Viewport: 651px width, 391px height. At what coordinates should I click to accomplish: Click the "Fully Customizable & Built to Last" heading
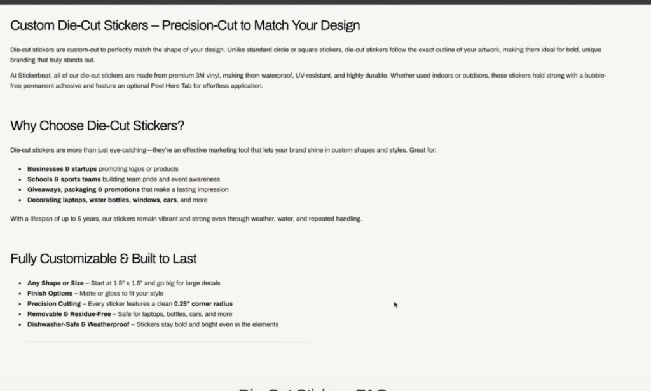pos(103,259)
